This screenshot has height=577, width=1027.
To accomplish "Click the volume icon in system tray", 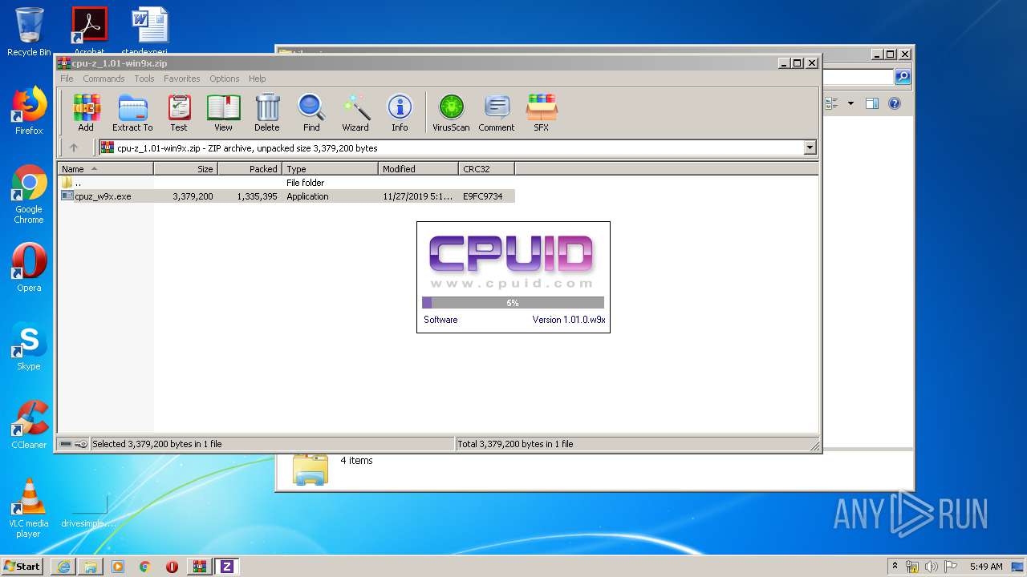I will pyautogui.click(x=931, y=567).
